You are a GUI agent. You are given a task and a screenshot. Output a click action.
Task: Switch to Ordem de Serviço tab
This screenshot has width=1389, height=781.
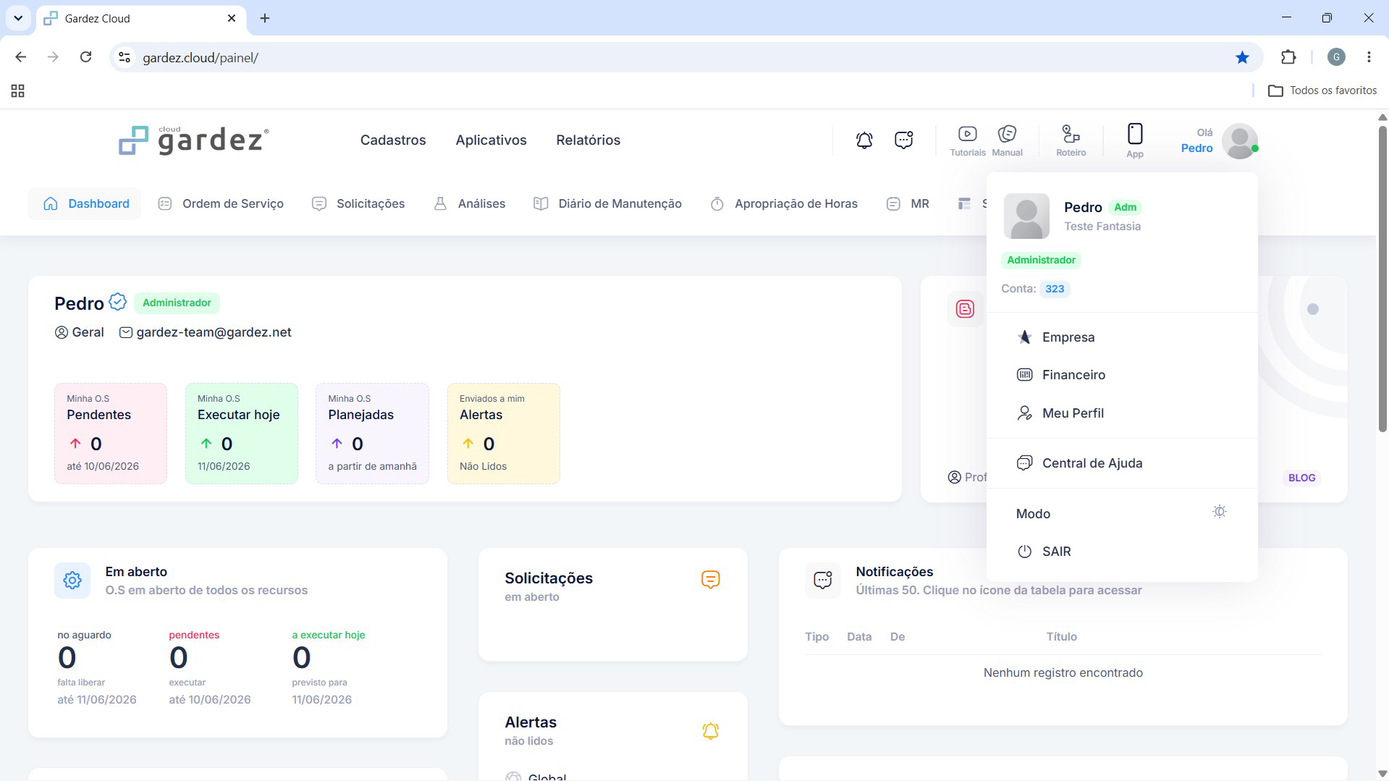coord(221,203)
